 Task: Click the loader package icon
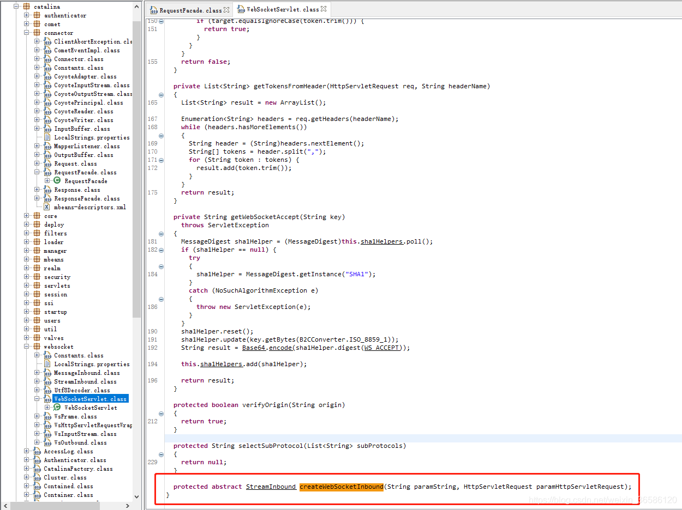pos(37,242)
